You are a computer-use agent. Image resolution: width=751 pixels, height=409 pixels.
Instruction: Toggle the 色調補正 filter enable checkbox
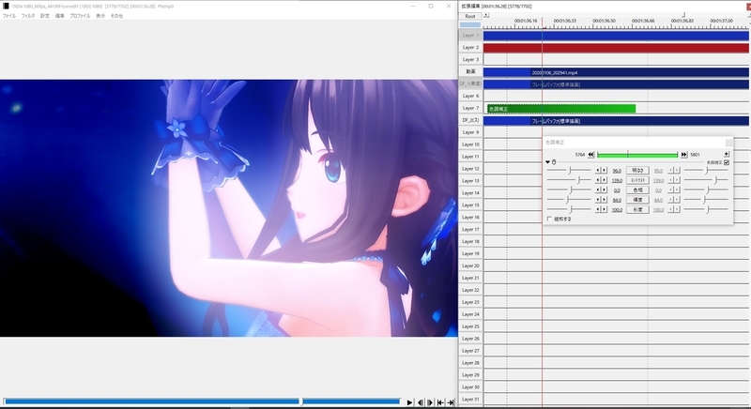pos(727,162)
